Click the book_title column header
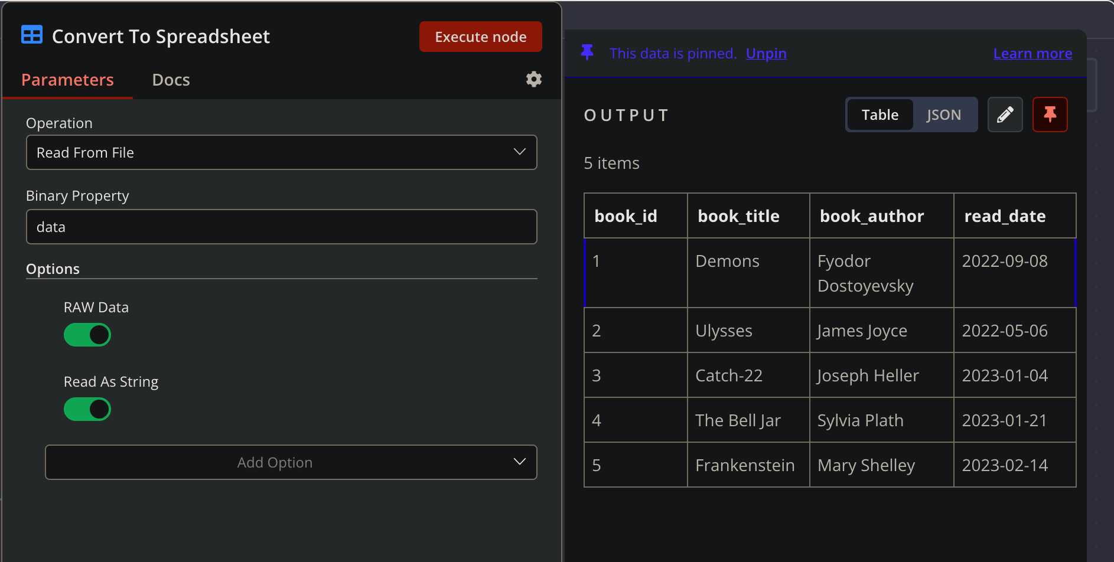Viewport: 1114px width, 562px height. [737, 215]
